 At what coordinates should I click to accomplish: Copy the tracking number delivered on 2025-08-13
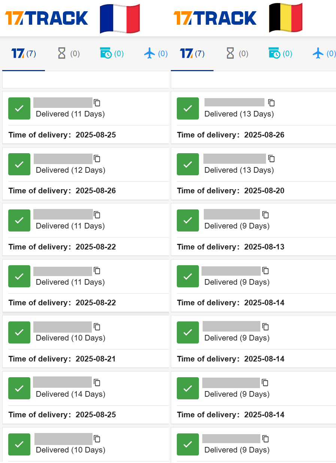point(265,215)
